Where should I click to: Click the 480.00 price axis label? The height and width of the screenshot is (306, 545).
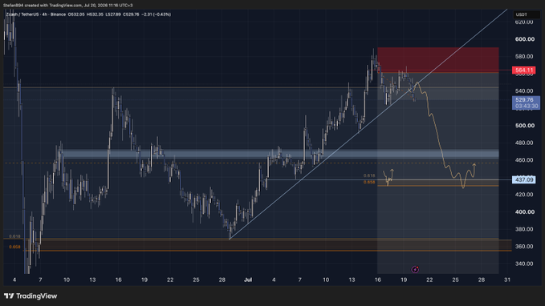pyautogui.click(x=524, y=143)
